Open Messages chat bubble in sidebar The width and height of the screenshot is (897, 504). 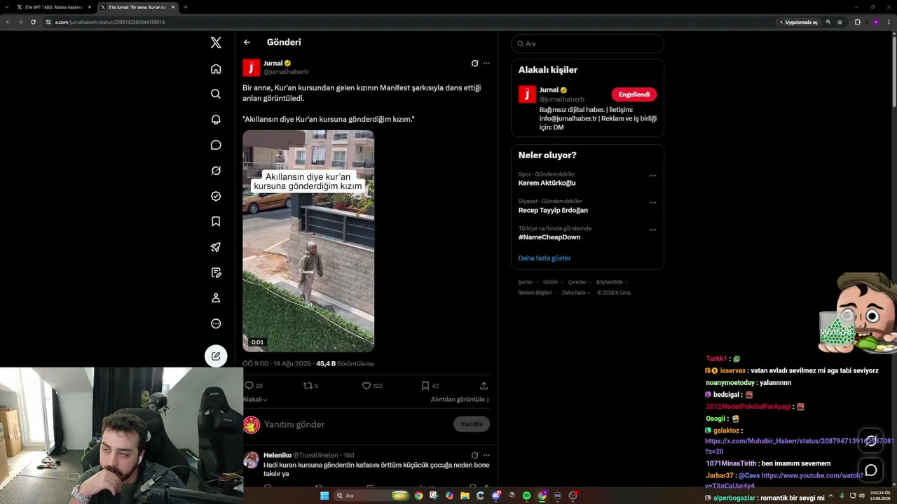click(216, 145)
